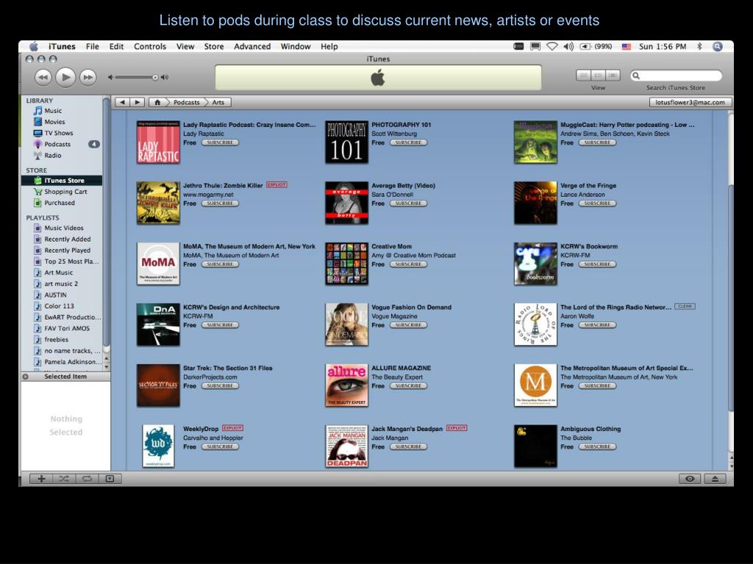This screenshot has width=753, height=564.
Task: Toggle repeat at bottom bar
Action: tap(87, 479)
